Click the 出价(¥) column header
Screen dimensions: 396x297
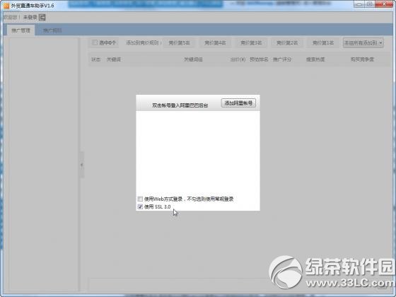[x=238, y=59]
